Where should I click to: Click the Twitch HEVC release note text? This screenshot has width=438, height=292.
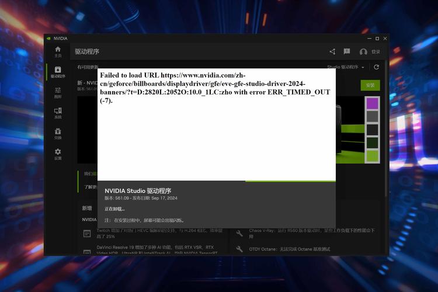click(159, 234)
